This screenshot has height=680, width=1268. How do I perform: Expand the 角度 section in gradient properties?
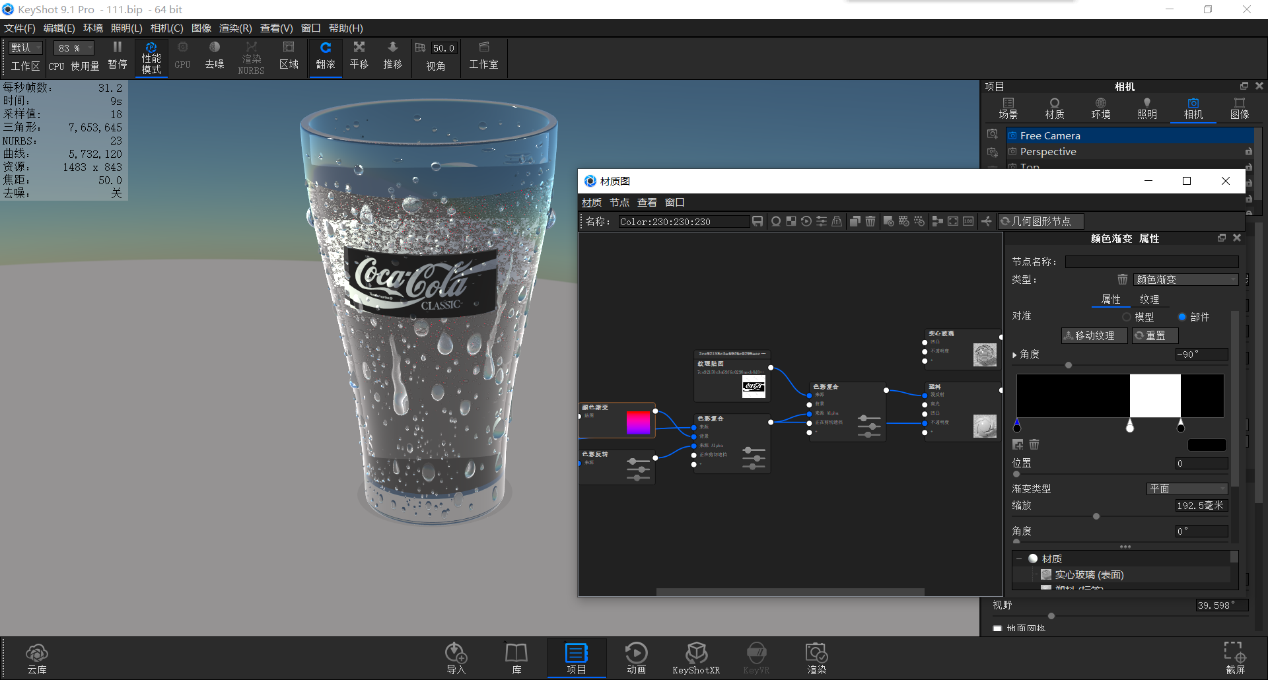point(1016,355)
